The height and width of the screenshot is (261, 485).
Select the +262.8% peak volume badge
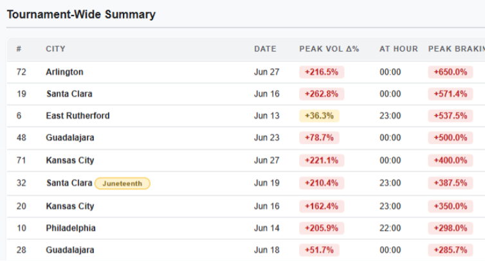pyautogui.click(x=322, y=94)
